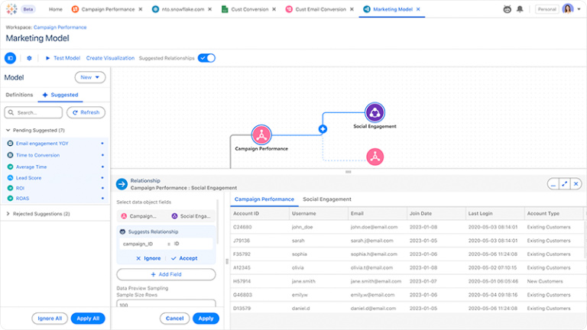Click the Test Model button

tap(63, 58)
